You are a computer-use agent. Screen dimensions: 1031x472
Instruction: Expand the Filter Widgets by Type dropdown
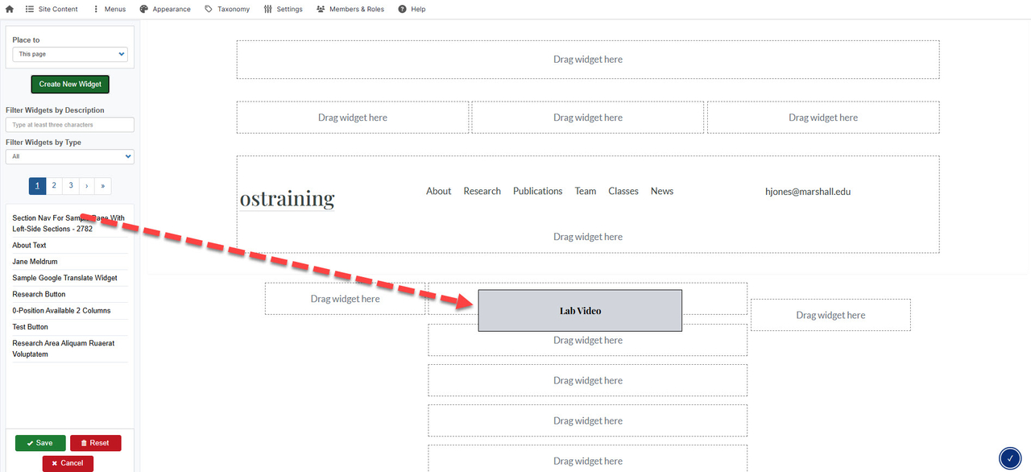(70, 156)
